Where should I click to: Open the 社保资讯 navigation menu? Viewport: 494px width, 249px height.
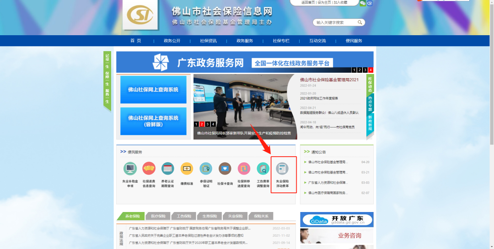(x=208, y=41)
